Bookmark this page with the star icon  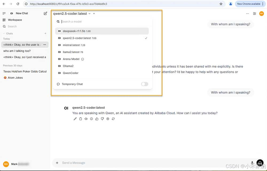pyautogui.click(x=221, y=4)
